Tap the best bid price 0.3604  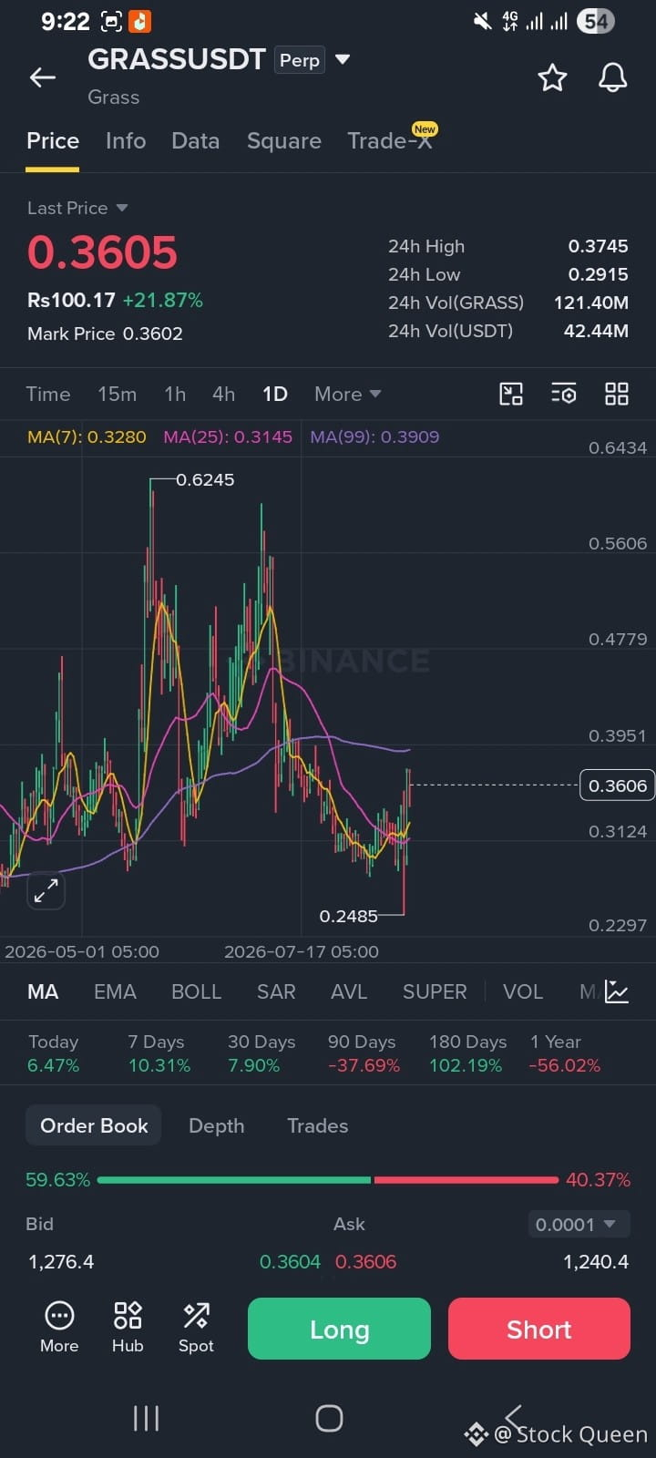point(290,1262)
